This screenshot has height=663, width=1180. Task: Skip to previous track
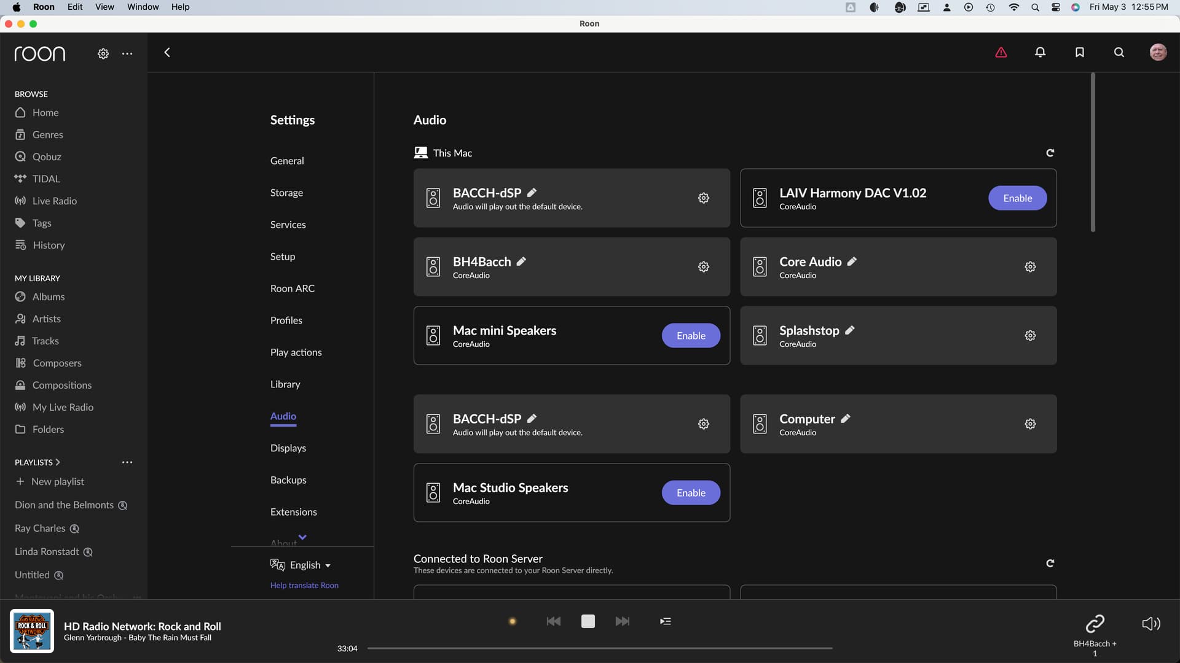(x=553, y=621)
